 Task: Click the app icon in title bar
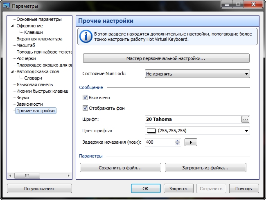(6, 6)
